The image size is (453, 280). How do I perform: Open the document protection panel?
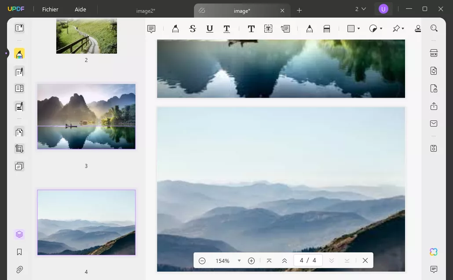[434, 88]
